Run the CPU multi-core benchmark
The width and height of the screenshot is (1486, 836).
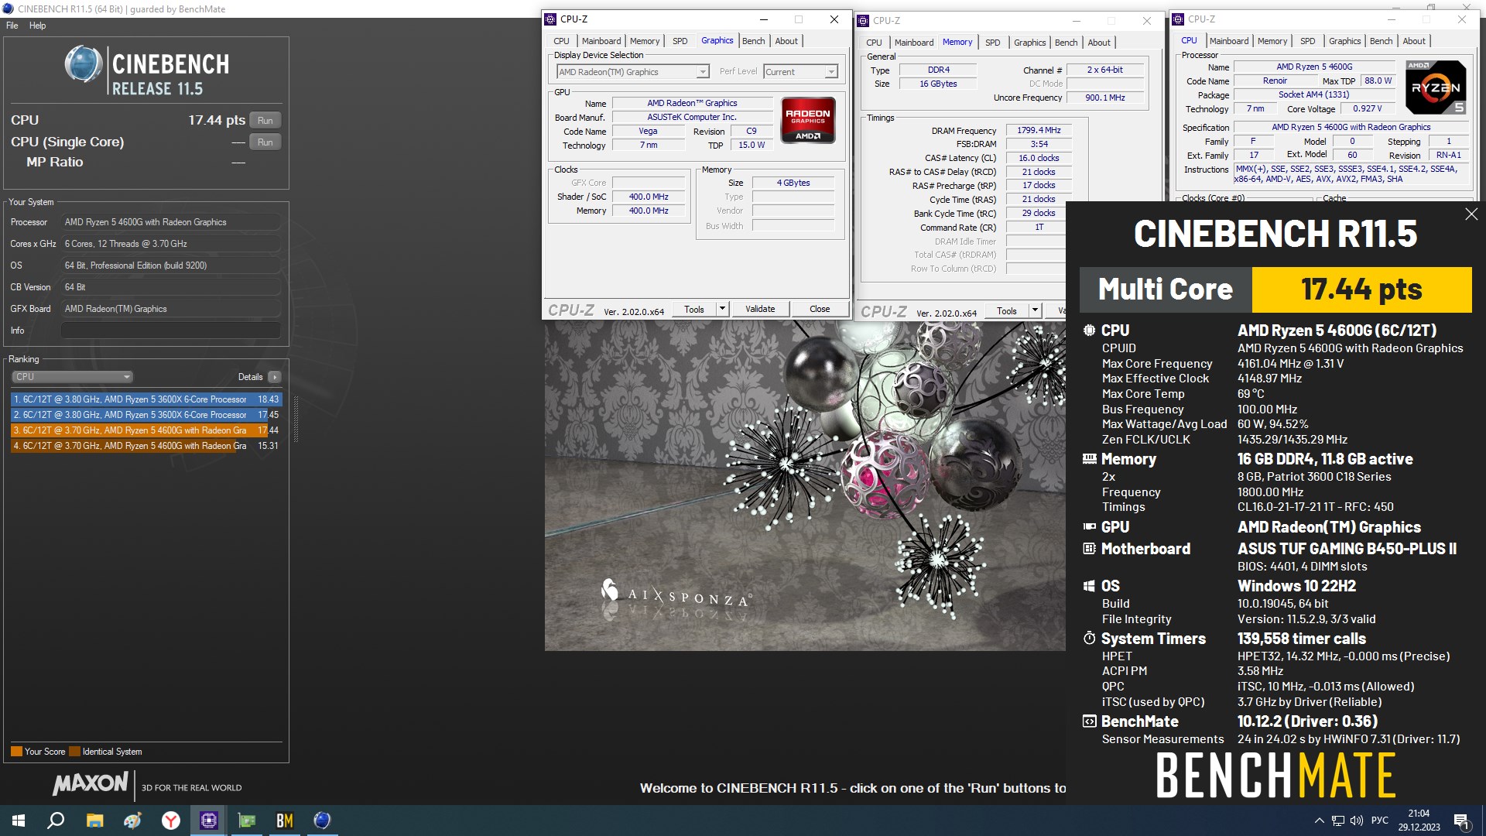click(265, 121)
